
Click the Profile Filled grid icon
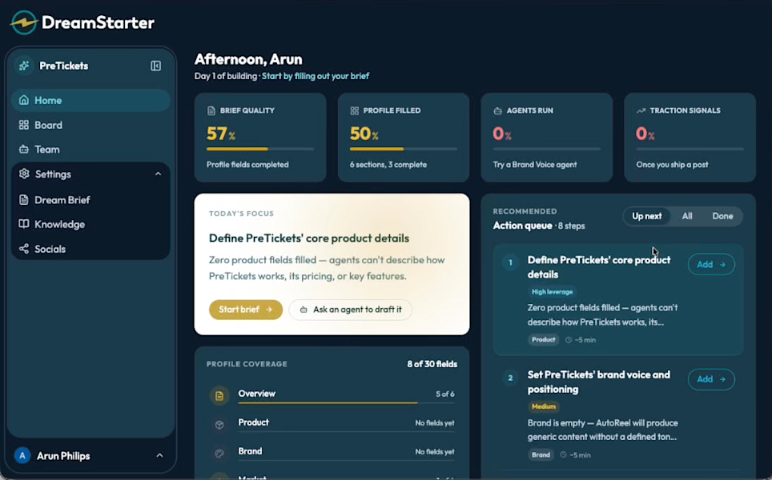pyautogui.click(x=355, y=110)
